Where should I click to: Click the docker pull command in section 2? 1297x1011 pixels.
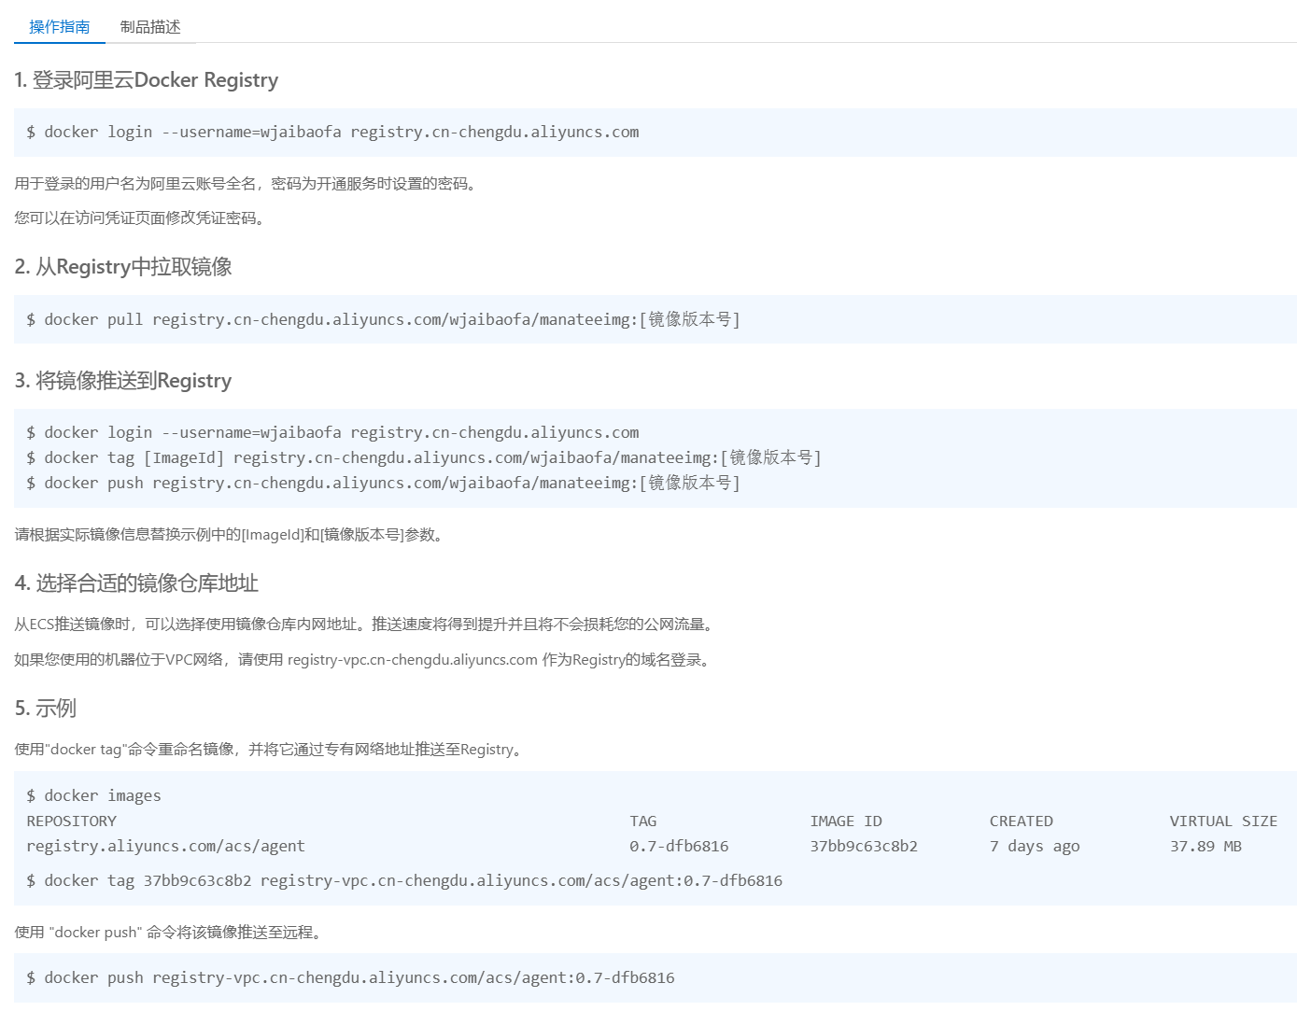(383, 320)
